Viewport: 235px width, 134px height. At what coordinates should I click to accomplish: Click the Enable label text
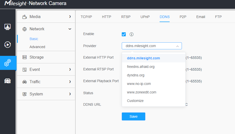pos(89,34)
